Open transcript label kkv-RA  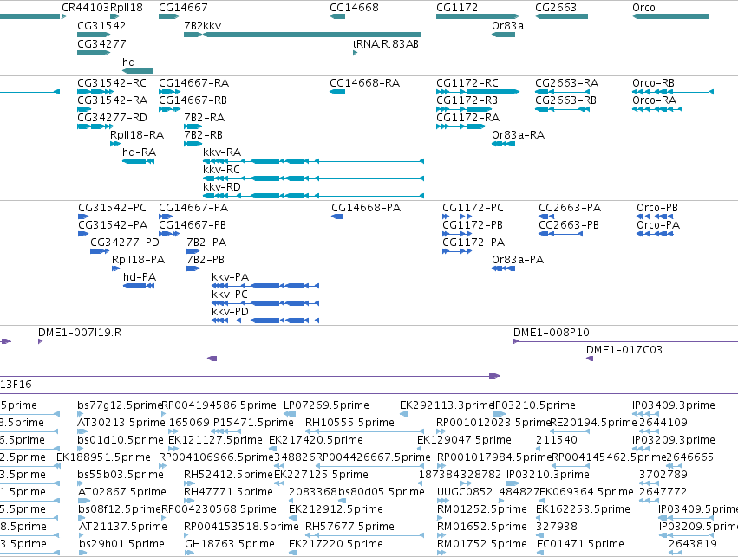pos(222,152)
